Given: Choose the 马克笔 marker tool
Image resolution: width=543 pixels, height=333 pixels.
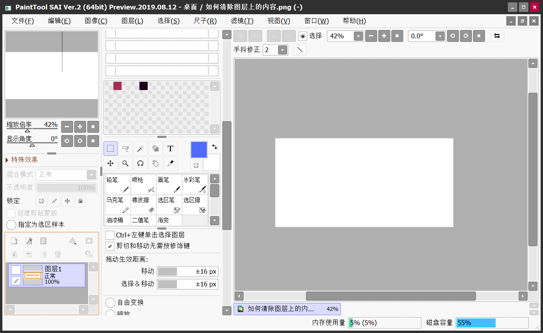Looking at the screenshot, I should coord(118,205).
